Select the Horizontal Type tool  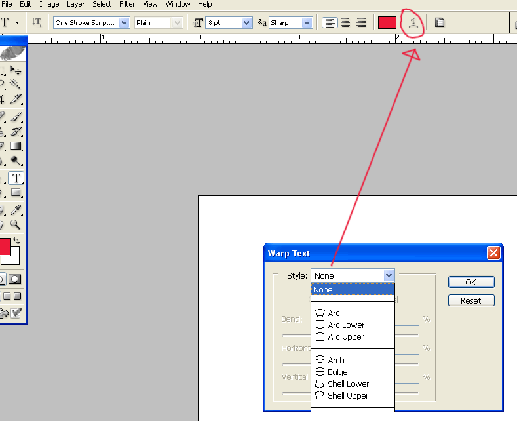click(16, 178)
